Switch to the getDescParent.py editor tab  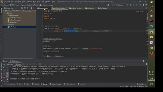[x=76, y=8]
